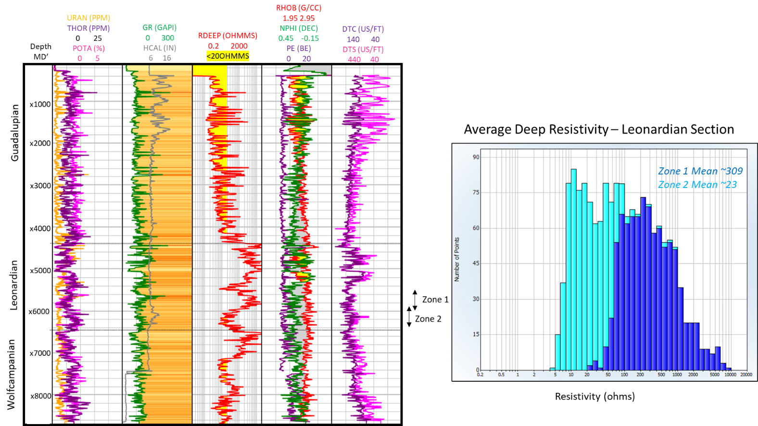Screen dimensions: 758x426
Task: Select the Resistivity (ohms) axis title
Action: (x=595, y=396)
